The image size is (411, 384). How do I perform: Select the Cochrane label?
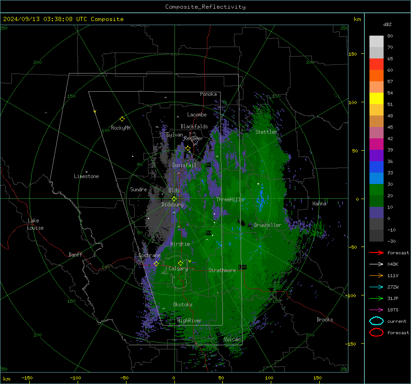(149, 255)
